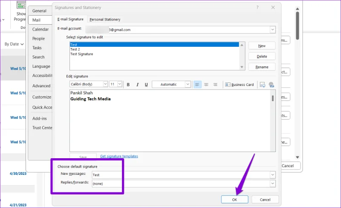The width and height of the screenshot is (341, 208).
Task: Open Trust Center options category
Action: point(42,128)
